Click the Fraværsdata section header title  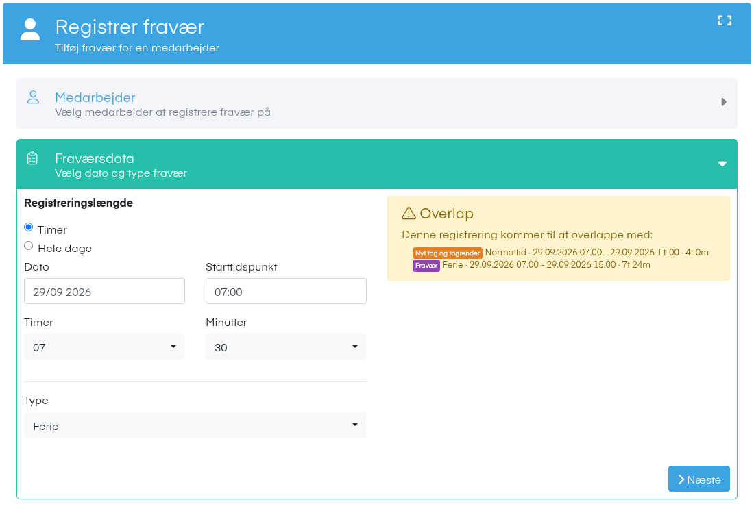point(95,158)
